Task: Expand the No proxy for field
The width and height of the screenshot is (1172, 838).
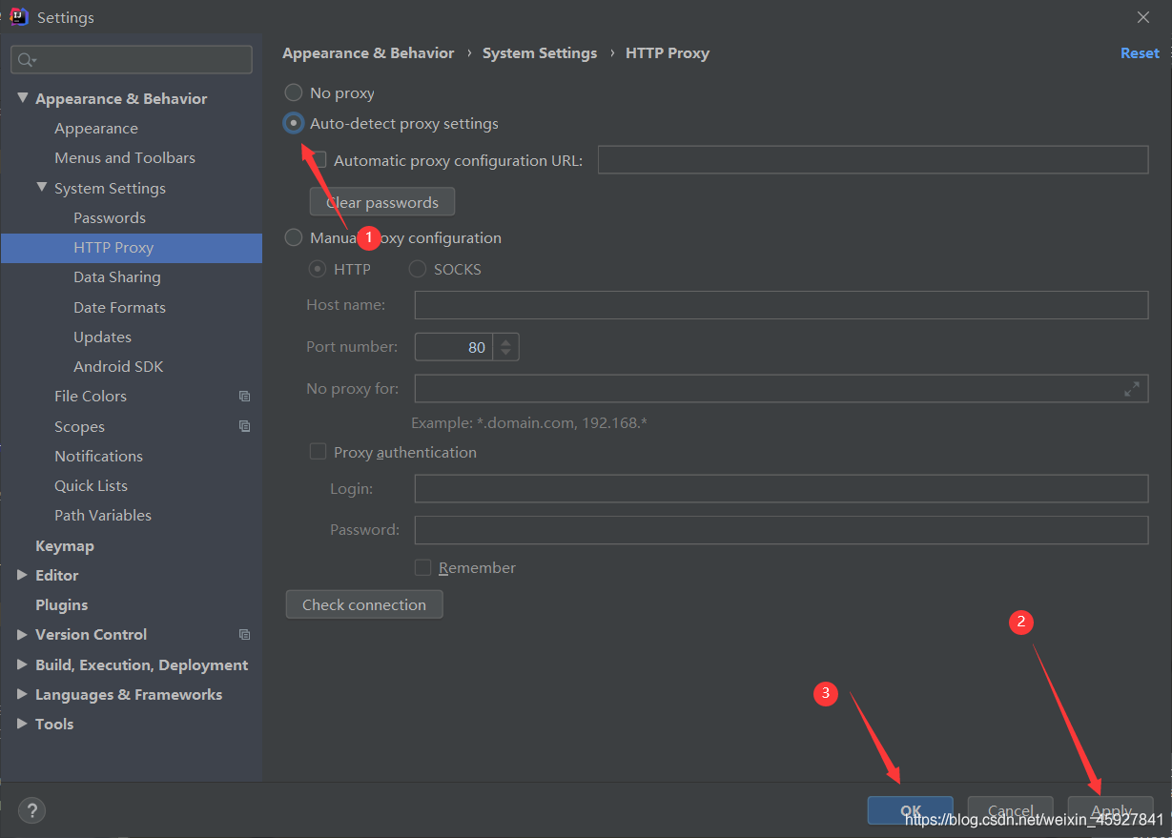Action: pyautogui.click(x=1132, y=389)
